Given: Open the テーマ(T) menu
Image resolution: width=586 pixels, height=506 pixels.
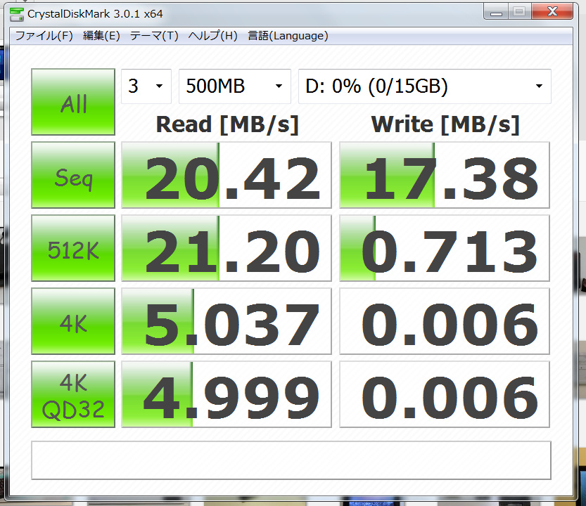Looking at the screenshot, I should pyautogui.click(x=154, y=36).
